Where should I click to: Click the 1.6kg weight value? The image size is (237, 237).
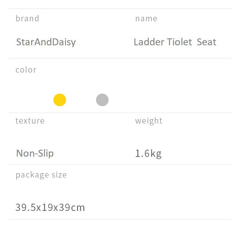(x=148, y=154)
